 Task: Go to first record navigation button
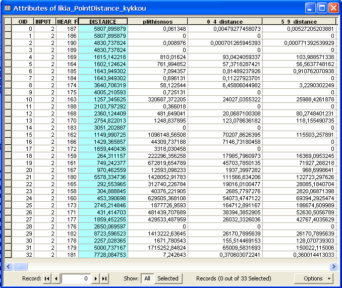[x=47, y=278]
